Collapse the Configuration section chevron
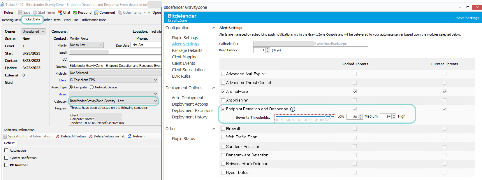The image size is (482, 180). click(x=214, y=28)
